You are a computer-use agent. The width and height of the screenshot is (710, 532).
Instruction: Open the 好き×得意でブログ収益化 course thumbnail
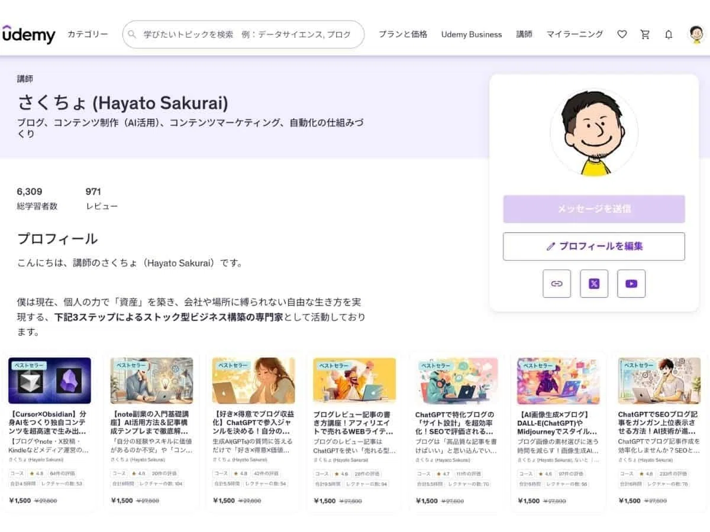(253, 381)
